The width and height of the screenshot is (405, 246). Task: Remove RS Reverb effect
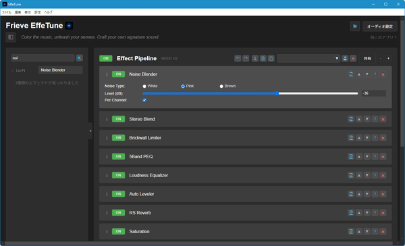tap(383, 213)
